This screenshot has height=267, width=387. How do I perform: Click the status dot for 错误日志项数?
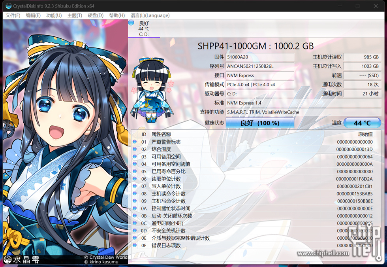pos(135,245)
